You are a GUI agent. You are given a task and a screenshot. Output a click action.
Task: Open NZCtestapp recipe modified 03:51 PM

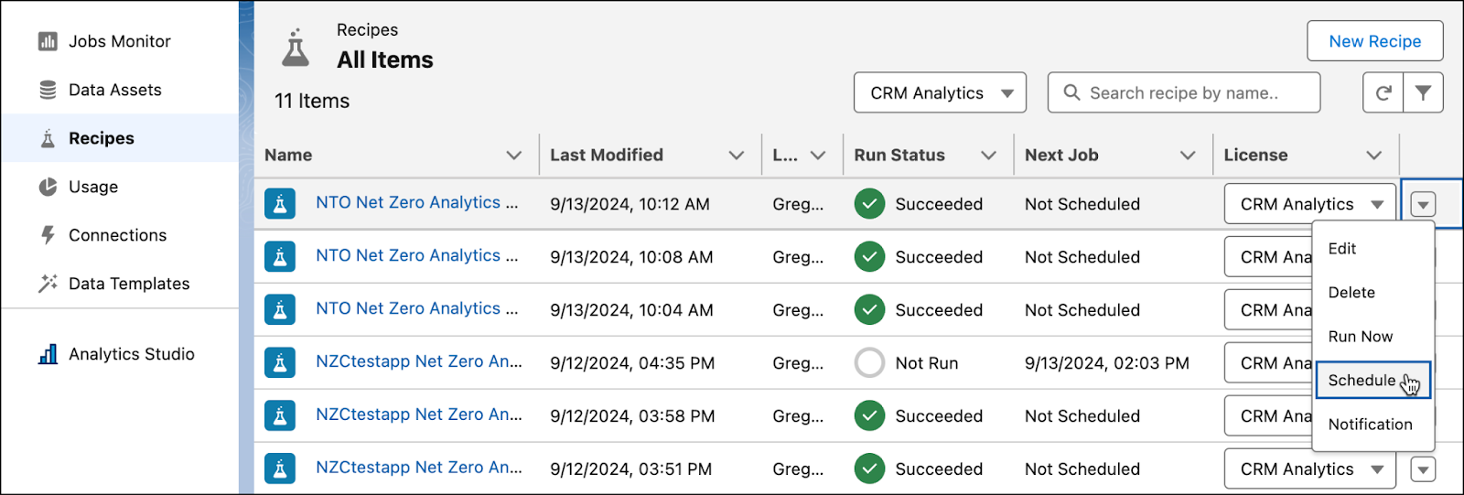pyautogui.click(x=419, y=468)
